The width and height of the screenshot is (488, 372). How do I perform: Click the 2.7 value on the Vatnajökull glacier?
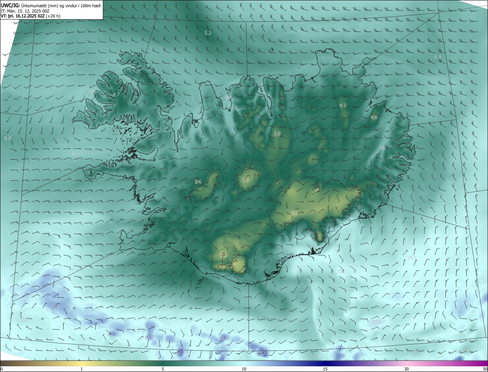[294, 214]
